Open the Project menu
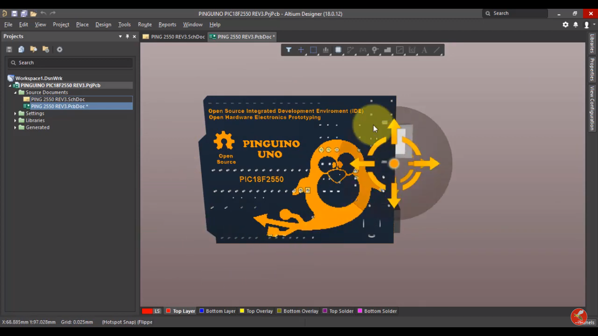This screenshot has width=598, height=336. [61, 24]
